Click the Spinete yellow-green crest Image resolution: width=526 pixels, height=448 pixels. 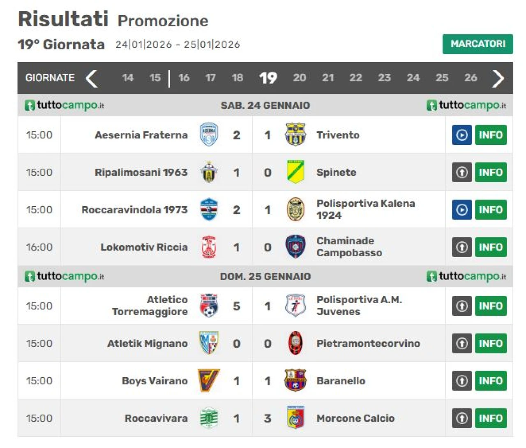point(295,172)
